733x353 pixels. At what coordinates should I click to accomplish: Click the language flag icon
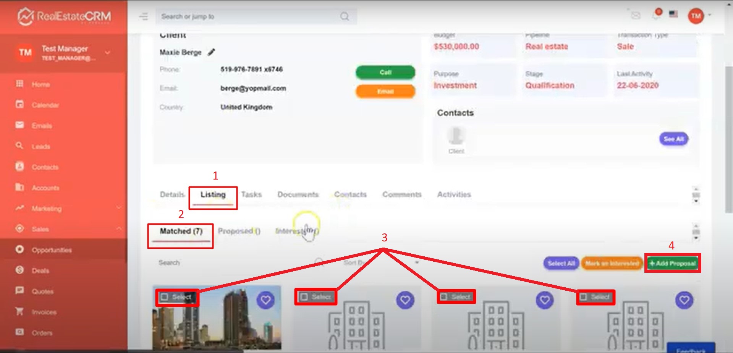[x=673, y=14]
